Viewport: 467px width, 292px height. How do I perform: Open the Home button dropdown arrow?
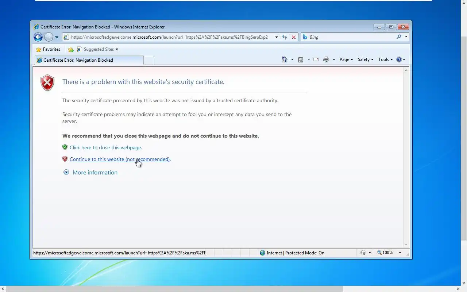292,59
